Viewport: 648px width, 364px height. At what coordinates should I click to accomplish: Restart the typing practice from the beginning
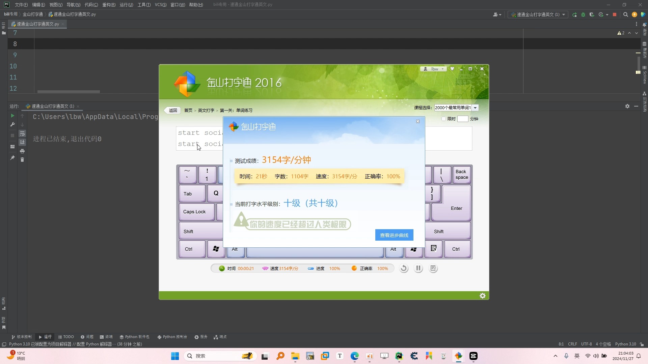click(404, 268)
